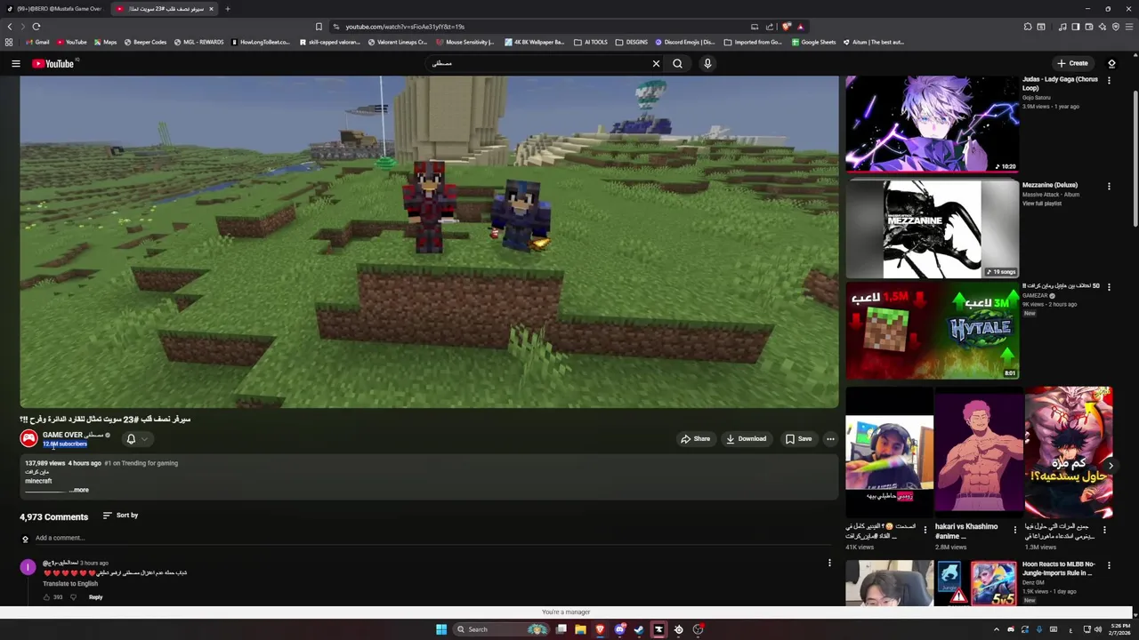Open Judas - Lady Gaga video thumbnail
Viewport: 1139px width, 640px height.
click(932, 124)
